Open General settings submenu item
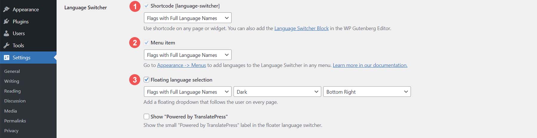The height and width of the screenshot is (138, 537). (12, 71)
